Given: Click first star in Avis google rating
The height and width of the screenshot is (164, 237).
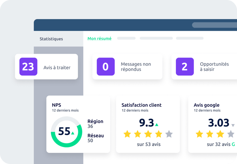Looking at the screenshot, I should (199, 134).
